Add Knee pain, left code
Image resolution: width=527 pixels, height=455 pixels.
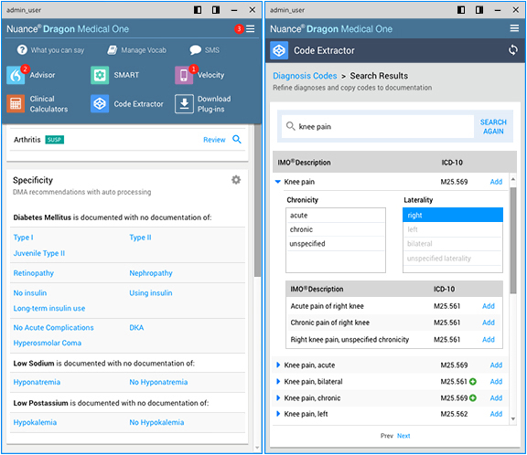496,414
